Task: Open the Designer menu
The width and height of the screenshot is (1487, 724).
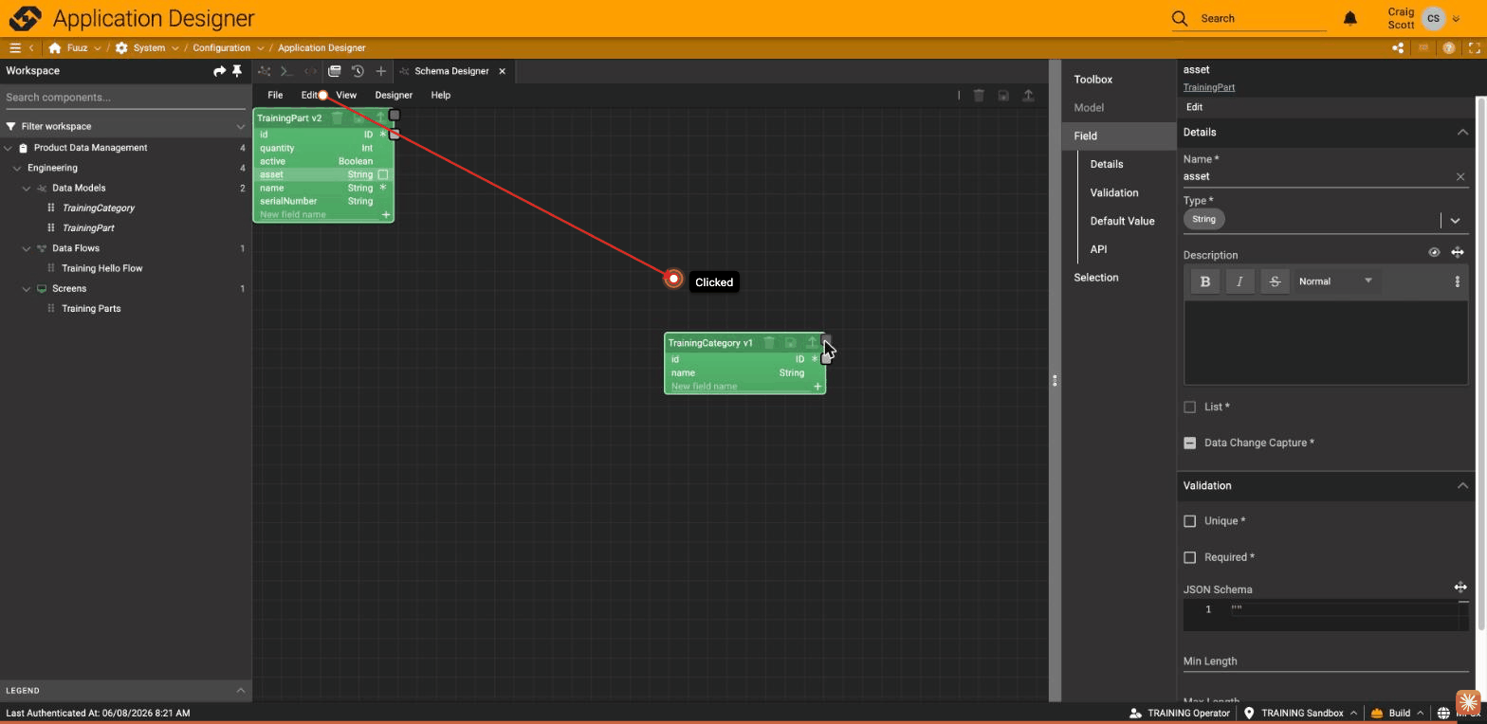Action: pos(394,95)
